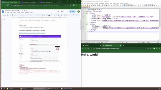The width and height of the screenshot is (161, 90).
Task: Switch to Get started with Bootstrap tab
Action: tap(30, 2)
